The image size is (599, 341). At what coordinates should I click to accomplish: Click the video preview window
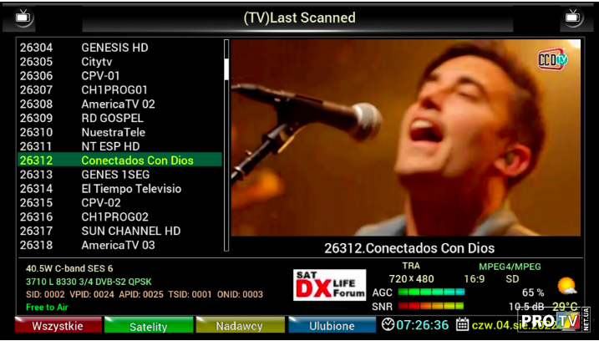[405, 138]
